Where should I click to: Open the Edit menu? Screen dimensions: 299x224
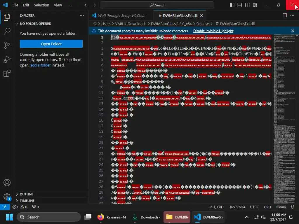[x=26, y=5]
